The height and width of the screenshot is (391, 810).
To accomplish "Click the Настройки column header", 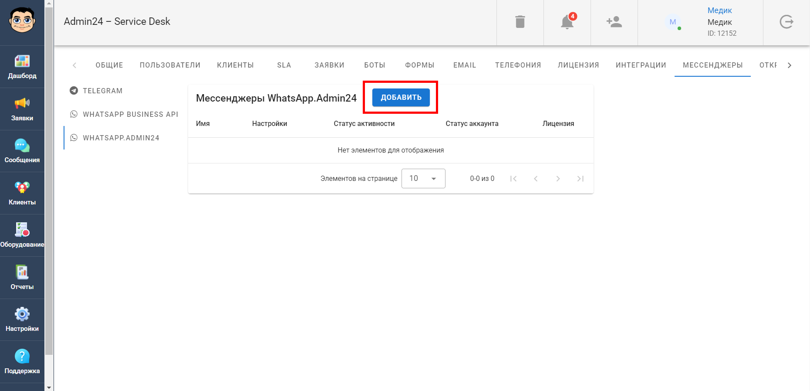I will 270,124.
